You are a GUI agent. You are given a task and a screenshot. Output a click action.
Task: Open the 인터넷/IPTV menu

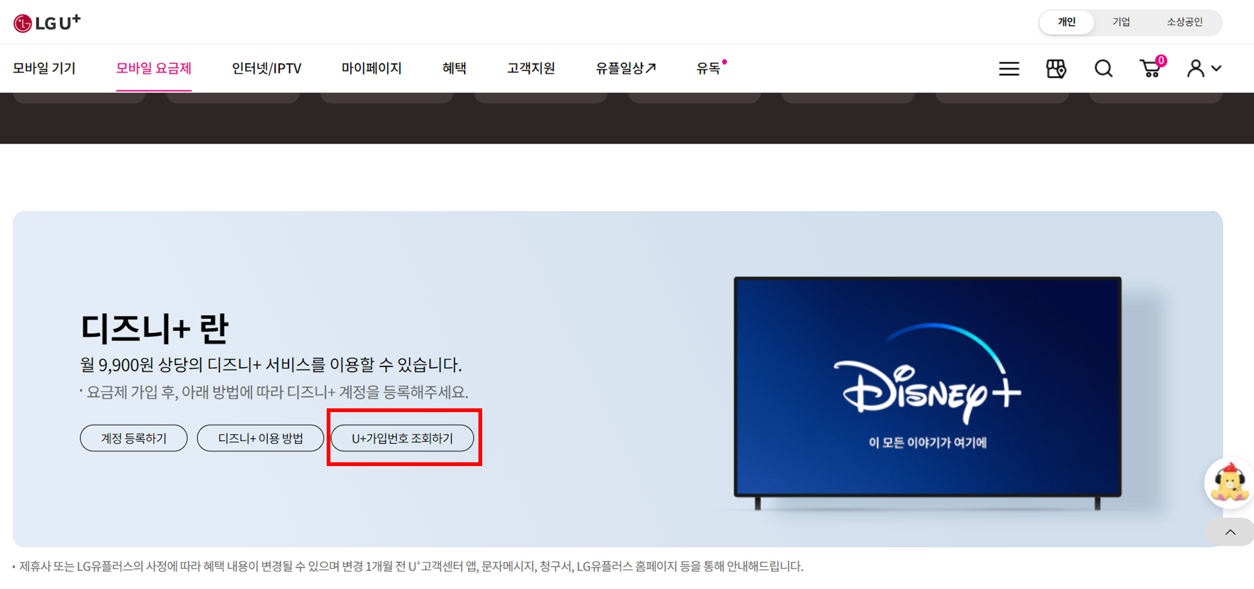(266, 68)
